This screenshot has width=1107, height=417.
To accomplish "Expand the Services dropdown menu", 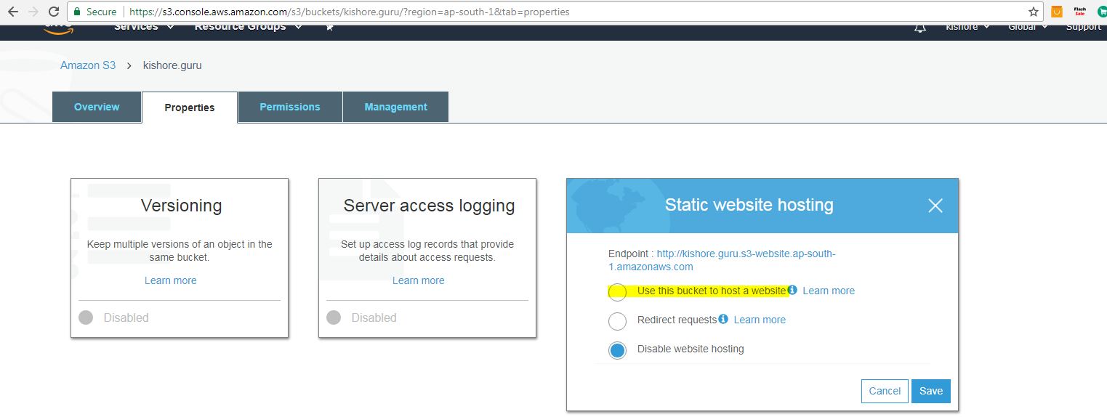I will tap(144, 27).
